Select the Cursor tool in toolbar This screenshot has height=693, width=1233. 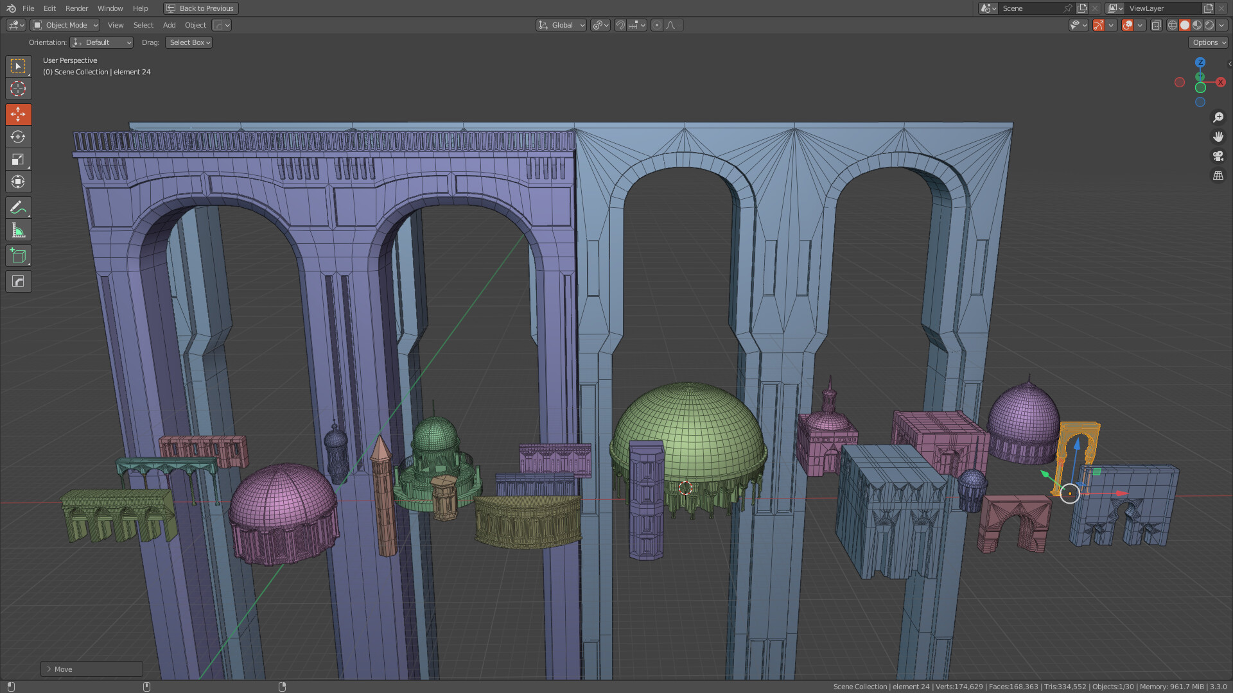(x=18, y=89)
